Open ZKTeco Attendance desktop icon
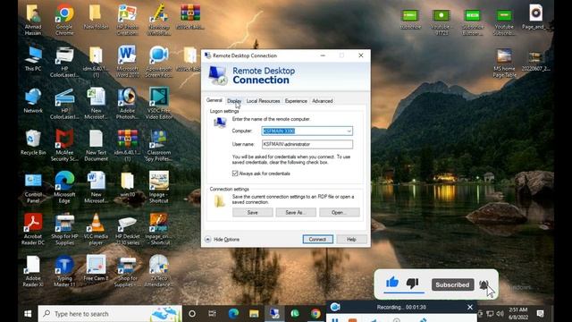 (159, 271)
